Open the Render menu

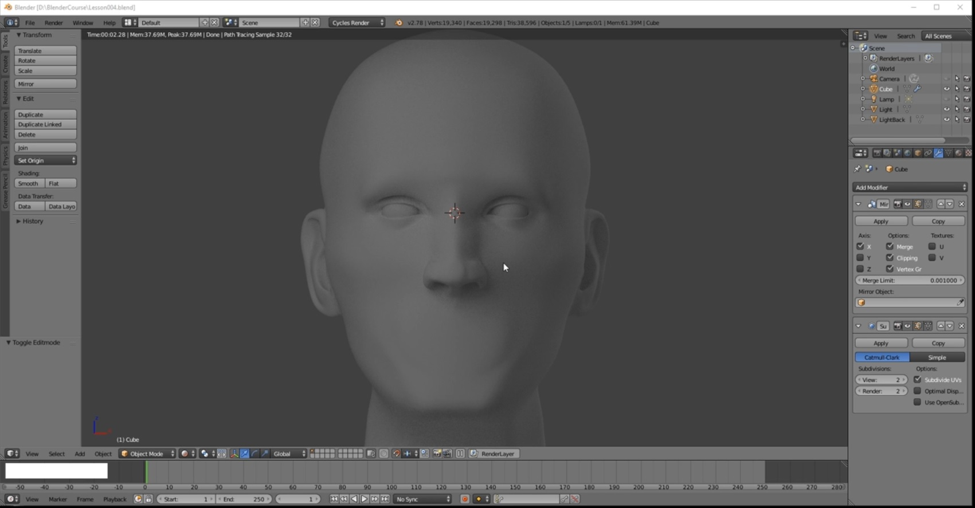pos(53,22)
